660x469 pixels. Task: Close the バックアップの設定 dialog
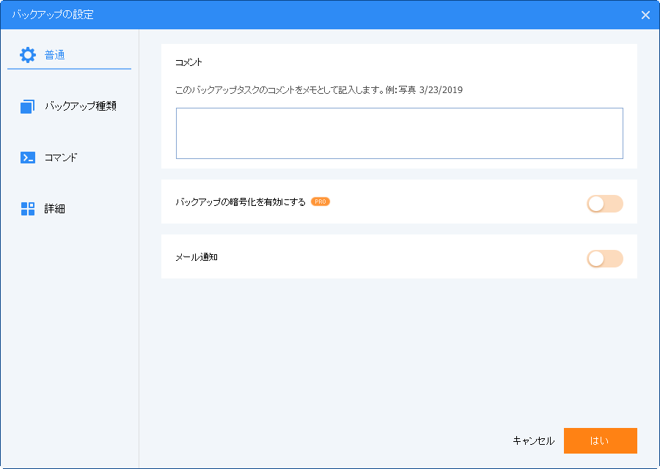[x=645, y=15]
